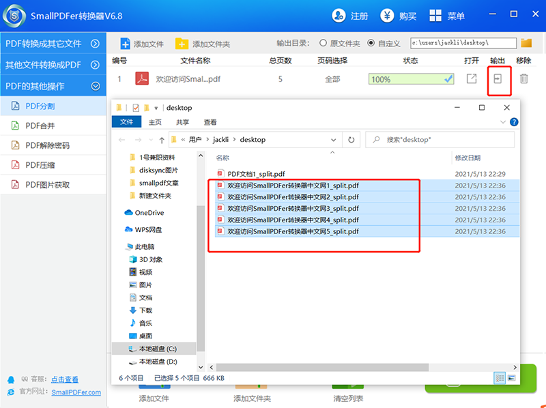Open the 购买 purchase option
The width and height of the screenshot is (546, 408).
click(398, 16)
